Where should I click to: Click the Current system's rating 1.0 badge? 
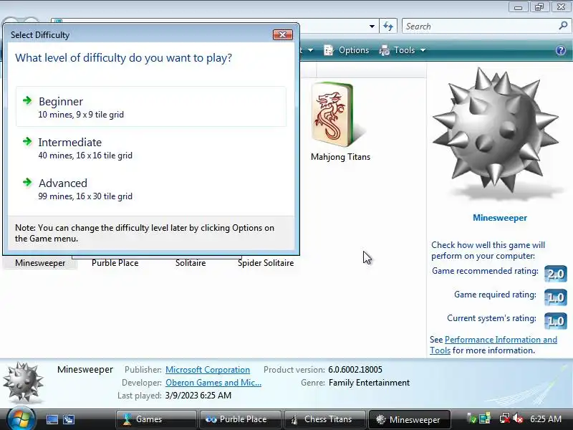pos(556,321)
